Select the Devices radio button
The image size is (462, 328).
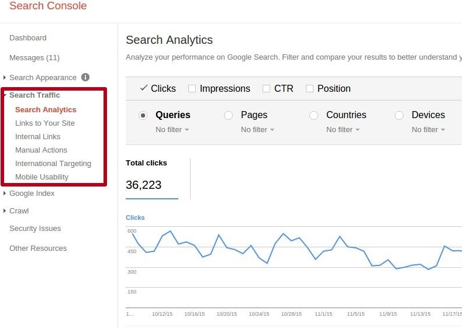(x=399, y=115)
